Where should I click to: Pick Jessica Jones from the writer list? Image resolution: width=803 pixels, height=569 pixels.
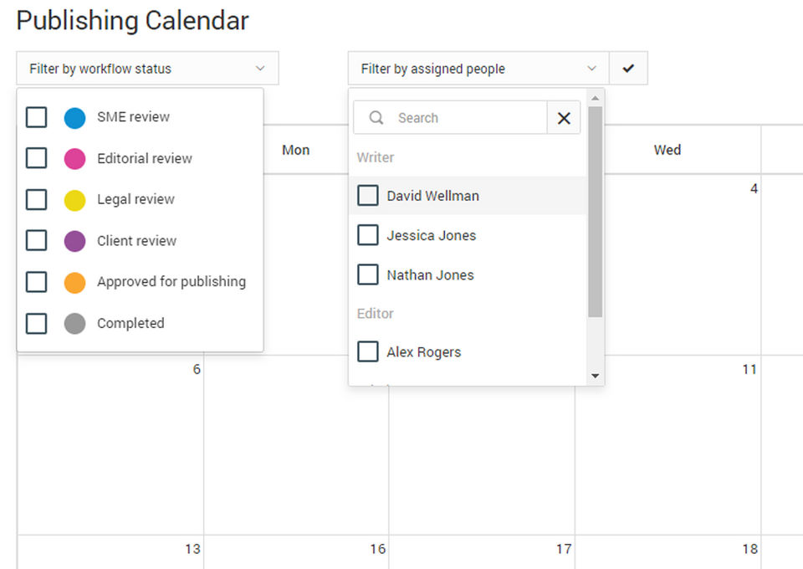431,235
